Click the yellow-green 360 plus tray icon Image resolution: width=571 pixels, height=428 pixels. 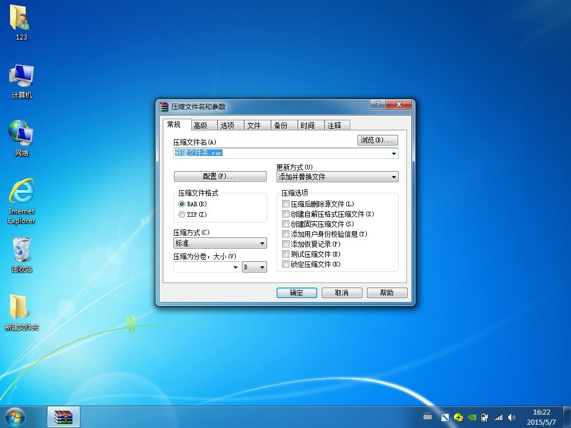pos(458,417)
